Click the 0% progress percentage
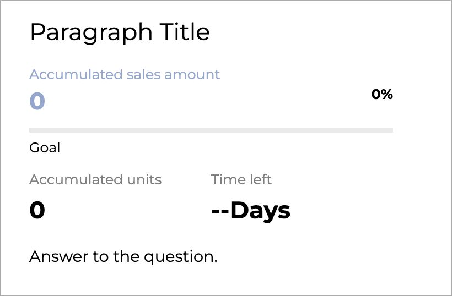Viewport: 452px width, 296px height. (382, 94)
